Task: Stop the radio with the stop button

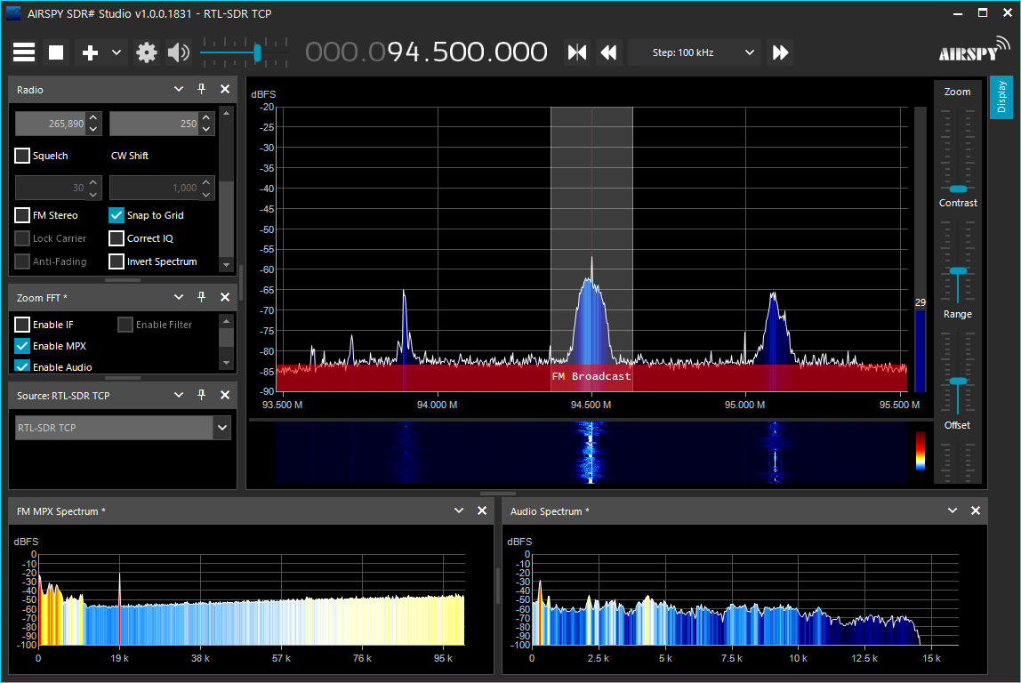Action: tap(56, 52)
